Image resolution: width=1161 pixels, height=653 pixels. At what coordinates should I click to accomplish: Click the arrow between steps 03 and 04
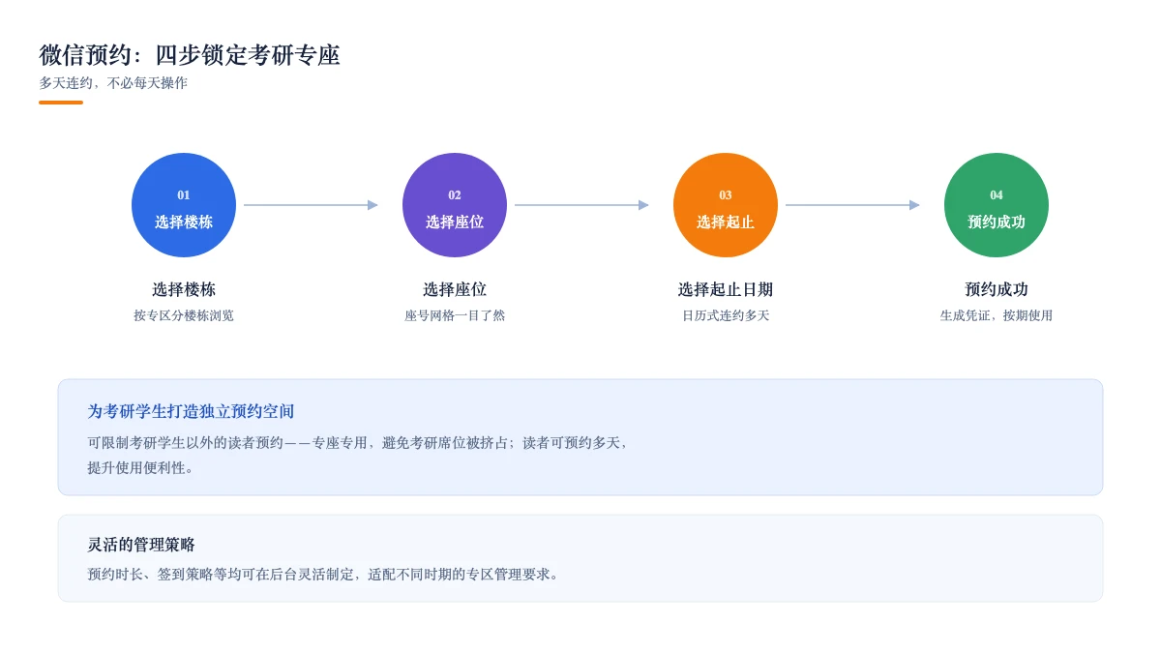click(x=852, y=205)
